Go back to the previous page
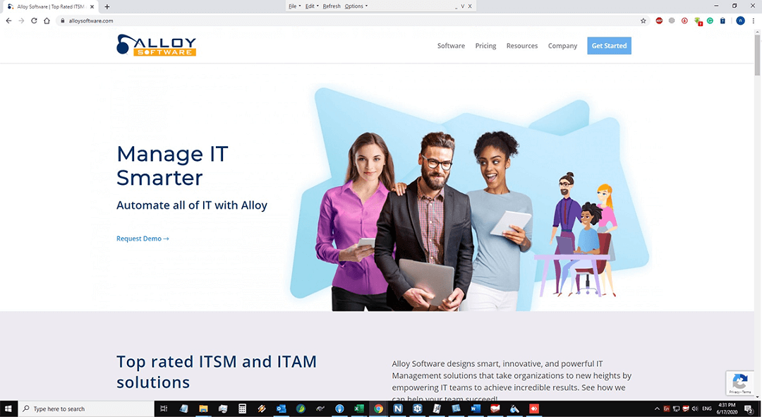Screen dimensions: 762x417 [x=8, y=20]
